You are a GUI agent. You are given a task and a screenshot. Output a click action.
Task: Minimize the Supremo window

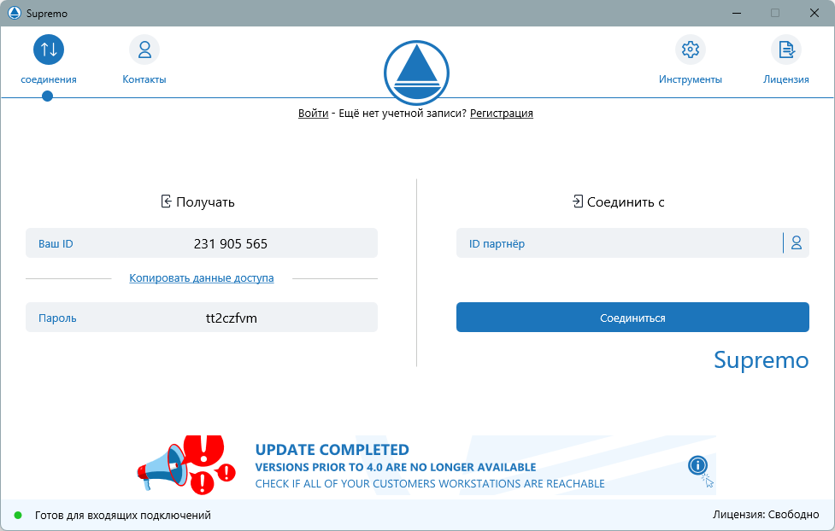pyautogui.click(x=737, y=13)
